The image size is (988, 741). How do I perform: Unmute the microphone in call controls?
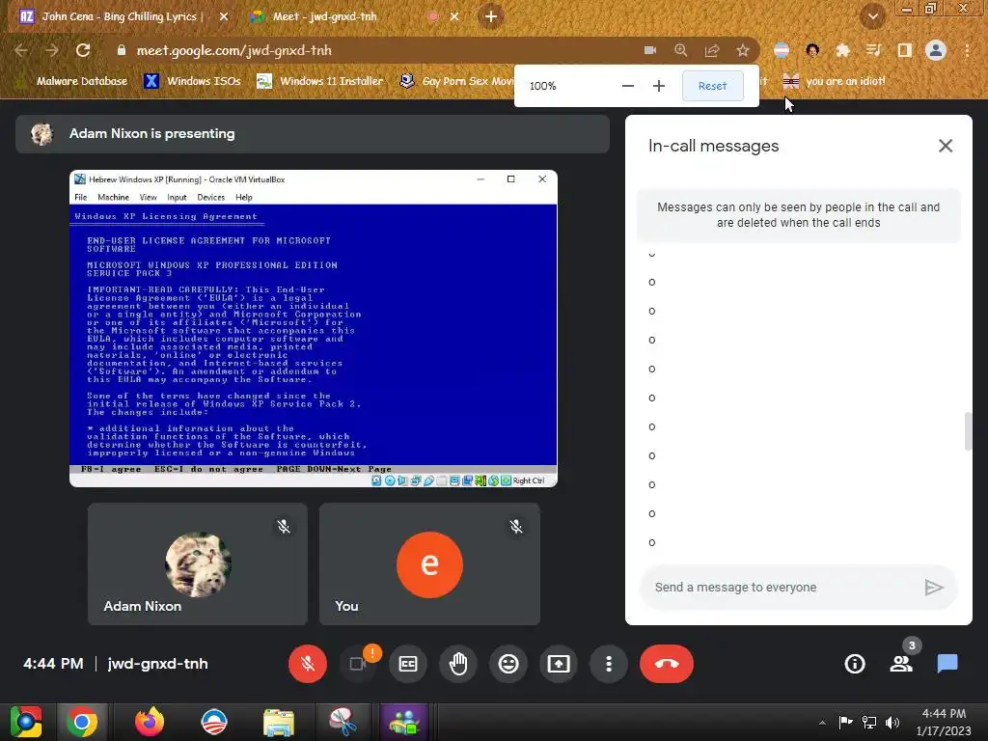[x=308, y=664]
